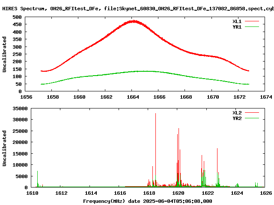Click the 1658 frequency tick label
This screenshot has width=274, height=205.
coord(53,97)
